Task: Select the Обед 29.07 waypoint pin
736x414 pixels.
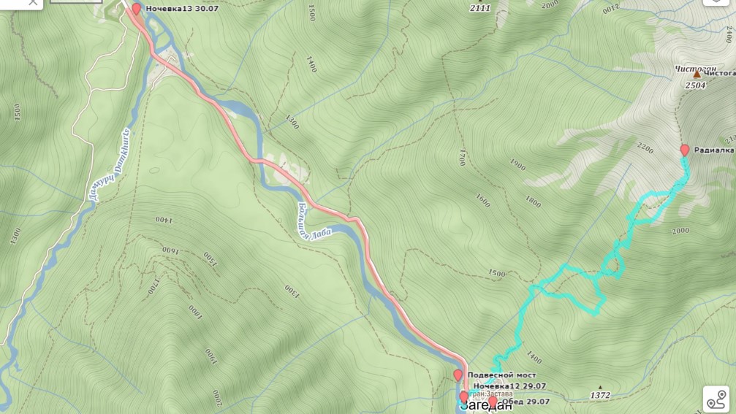Action: click(493, 402)
